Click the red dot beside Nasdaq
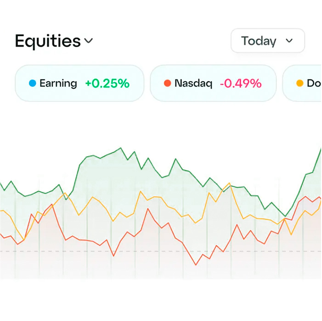This screenshot has width=322, height=321. pyautogui.click(x=167, y=83)
